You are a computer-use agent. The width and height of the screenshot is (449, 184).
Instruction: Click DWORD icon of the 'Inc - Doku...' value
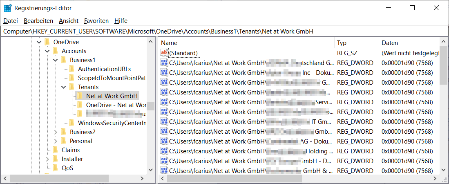[164, 72]
